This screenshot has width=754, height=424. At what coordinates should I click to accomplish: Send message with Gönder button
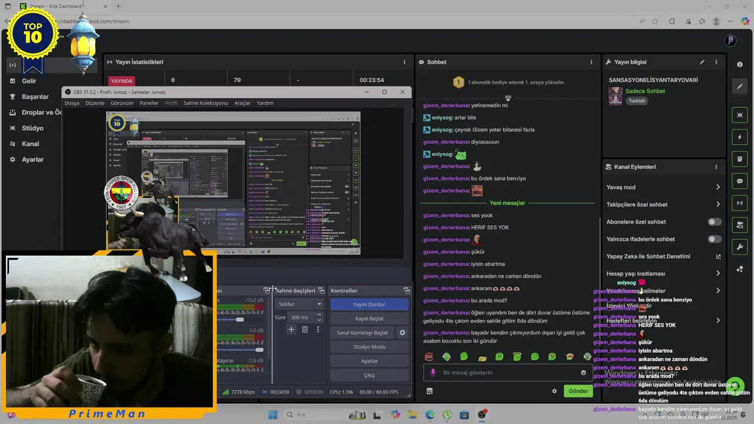point(578,391)
